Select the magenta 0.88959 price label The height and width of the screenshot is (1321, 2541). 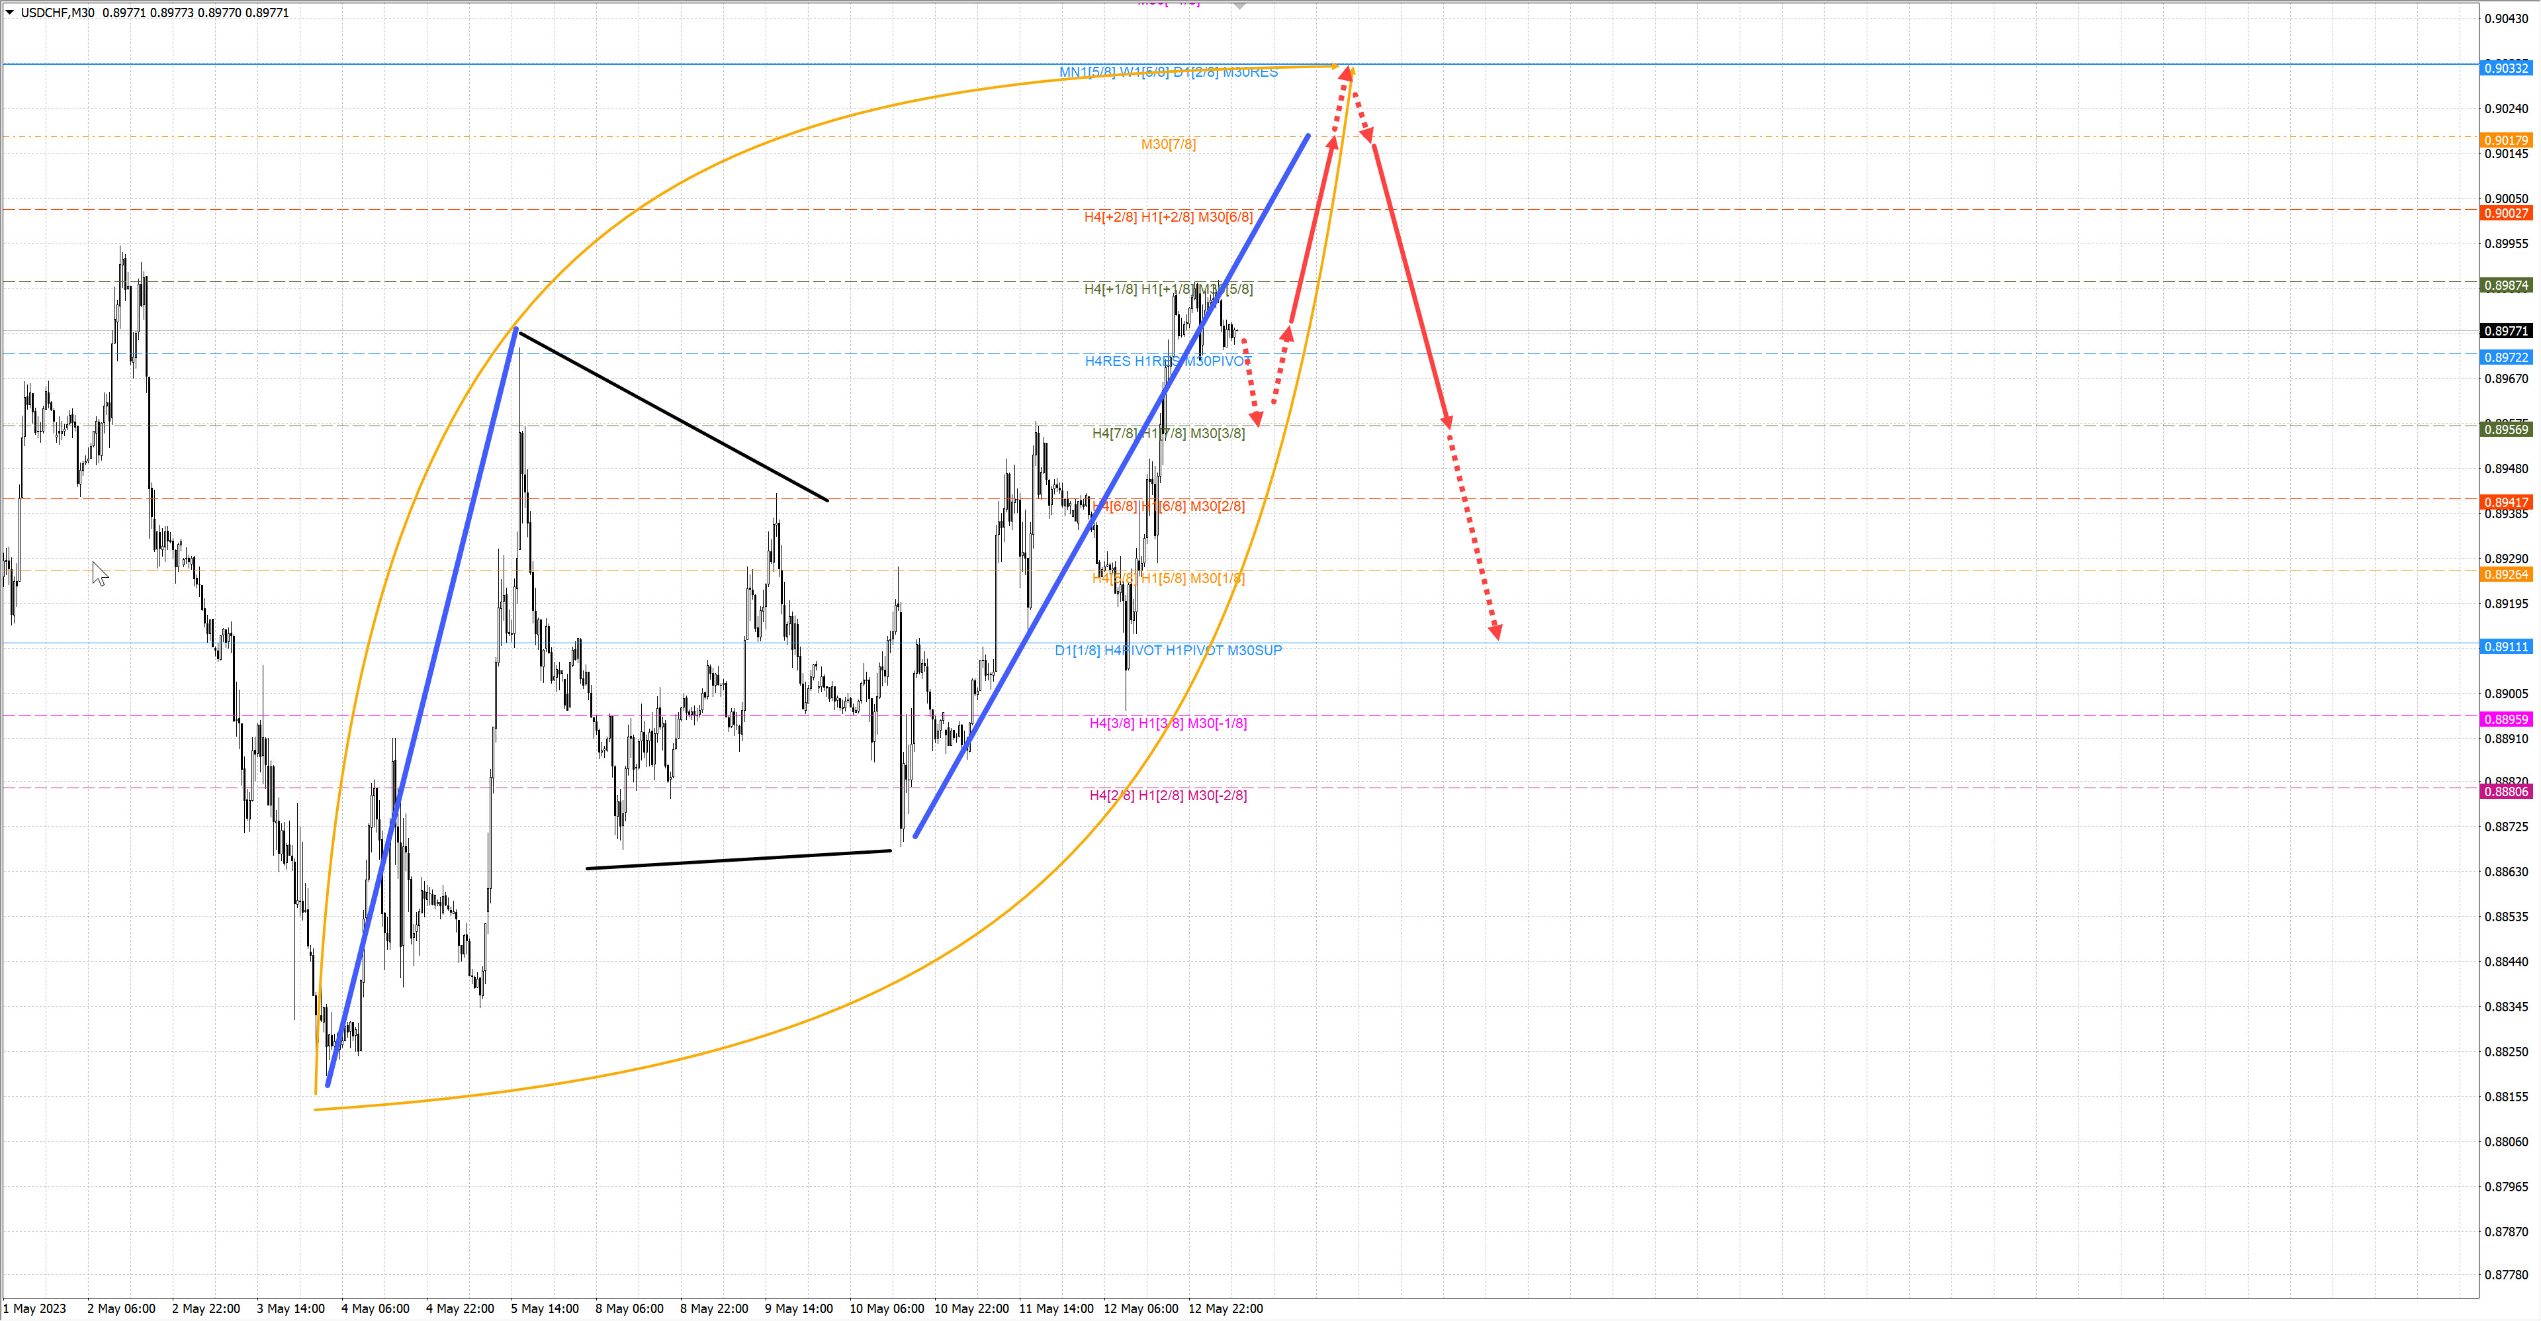(x=2507, y=719)
